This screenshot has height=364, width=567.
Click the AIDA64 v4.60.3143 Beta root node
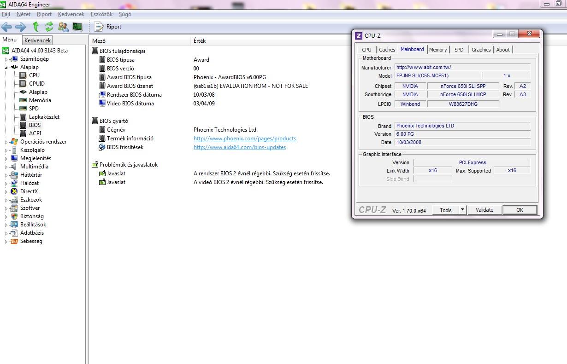(39, 51)
